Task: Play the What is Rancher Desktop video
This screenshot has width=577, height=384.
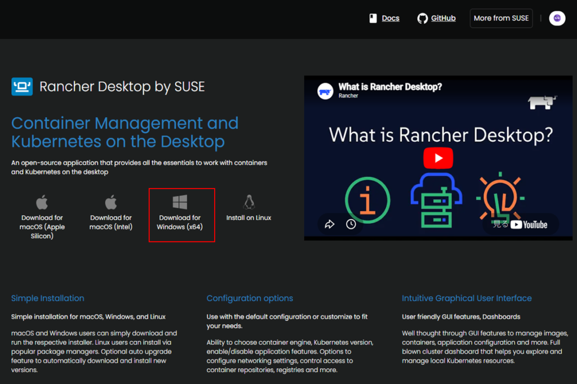Action: 438,158
